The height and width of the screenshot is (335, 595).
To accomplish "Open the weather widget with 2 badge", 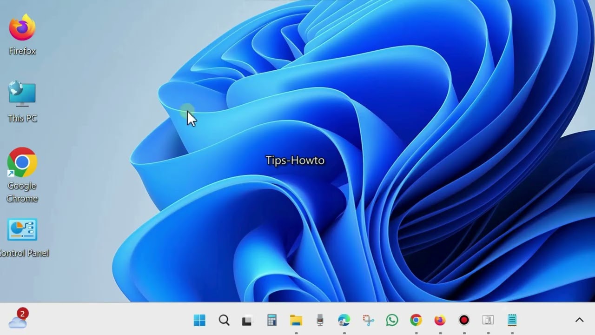I will (18, 319).
